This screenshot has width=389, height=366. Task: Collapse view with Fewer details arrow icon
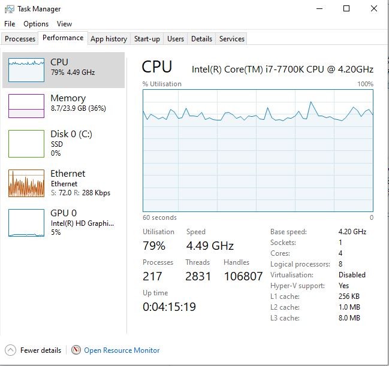(10, 350)
